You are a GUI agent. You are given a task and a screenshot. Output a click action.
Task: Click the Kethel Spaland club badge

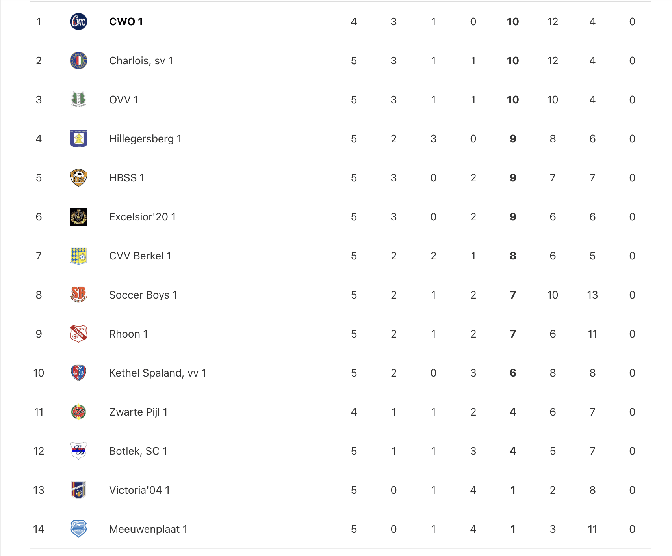pos(78,373)
